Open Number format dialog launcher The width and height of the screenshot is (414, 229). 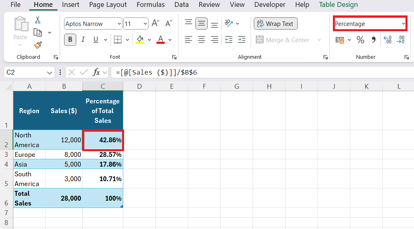[406, 57]
